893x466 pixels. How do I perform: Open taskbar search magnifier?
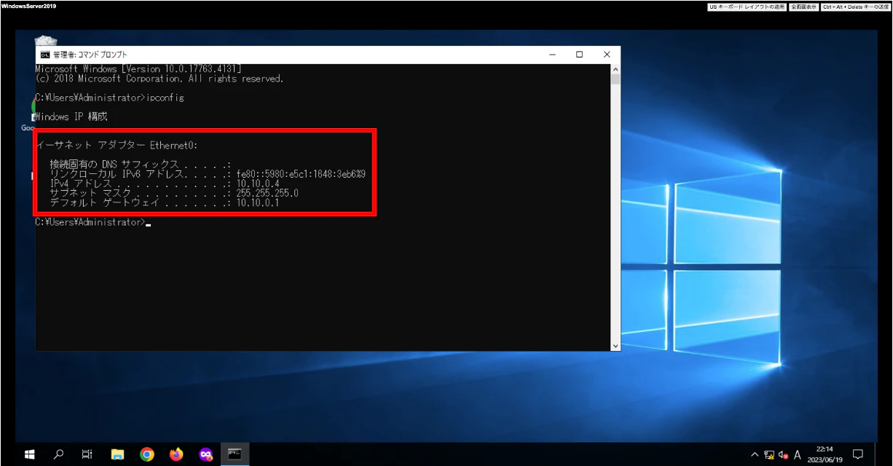(58, 454)
